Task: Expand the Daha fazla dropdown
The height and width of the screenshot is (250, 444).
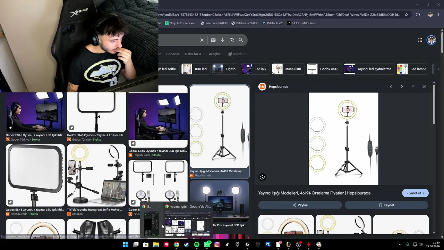Action: 195,54
